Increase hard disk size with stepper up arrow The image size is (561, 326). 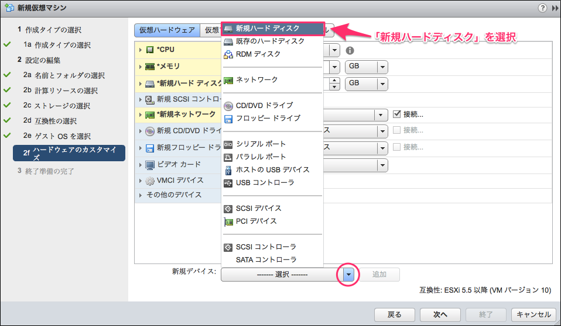(334, 81)
